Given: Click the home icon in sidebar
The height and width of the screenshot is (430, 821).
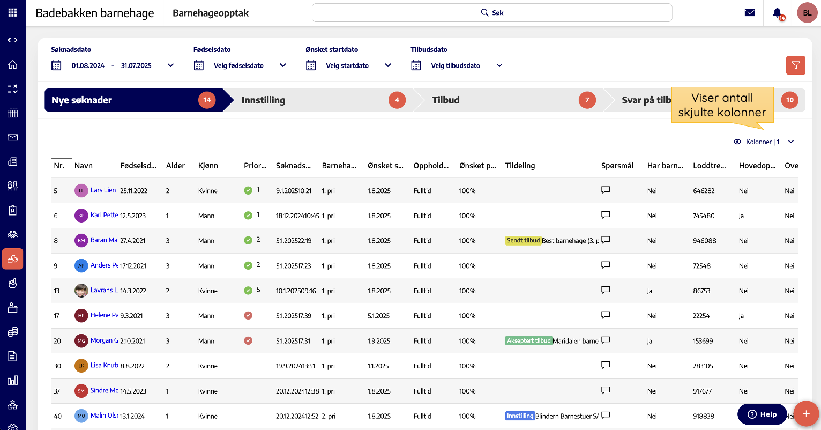Looking at the screenshot, I should click(x=13, y=64).
